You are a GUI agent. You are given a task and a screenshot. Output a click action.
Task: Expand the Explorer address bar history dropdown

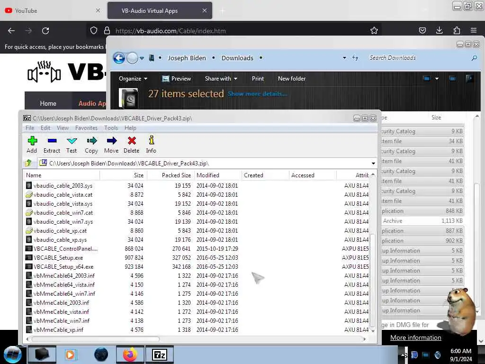[344, 58]
